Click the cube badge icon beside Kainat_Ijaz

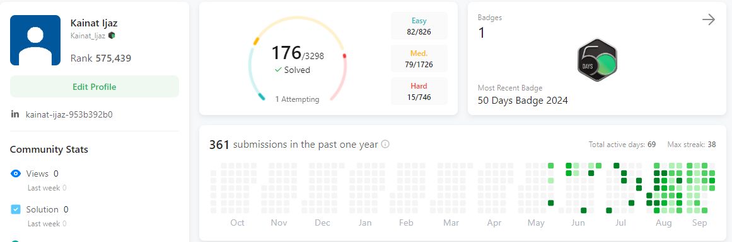(112, 35)
